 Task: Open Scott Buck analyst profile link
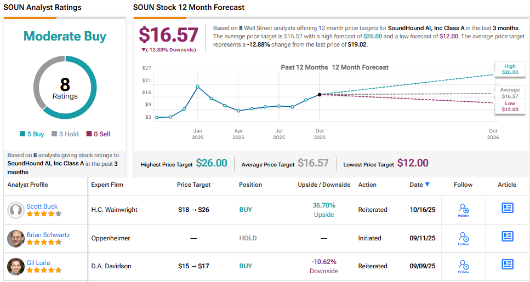42,206
